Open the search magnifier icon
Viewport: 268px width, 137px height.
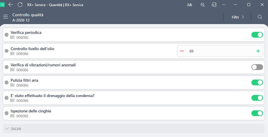260,17
